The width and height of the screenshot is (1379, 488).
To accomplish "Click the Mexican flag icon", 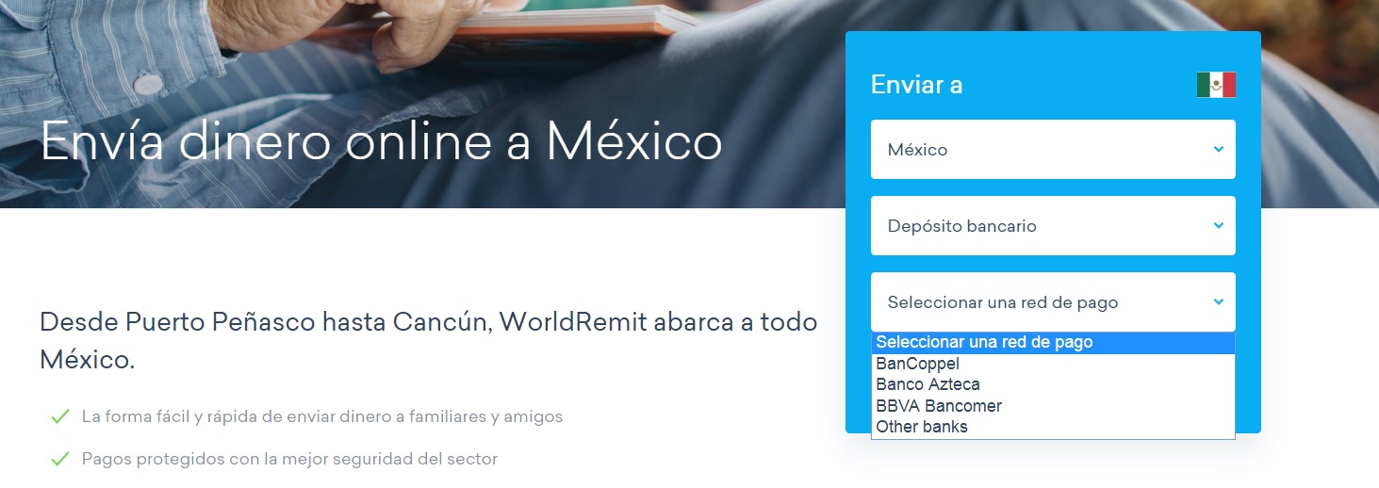I will pos(1216,85).
